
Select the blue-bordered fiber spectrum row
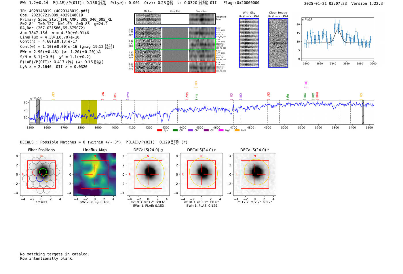point(175,33)
